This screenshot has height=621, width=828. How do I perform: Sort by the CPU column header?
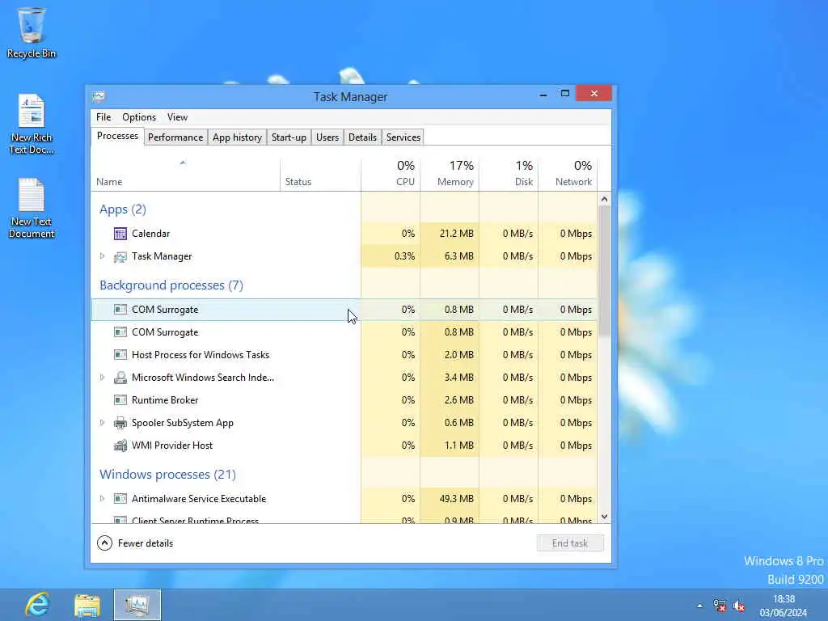pyautogui.click(x=391, y=175)
